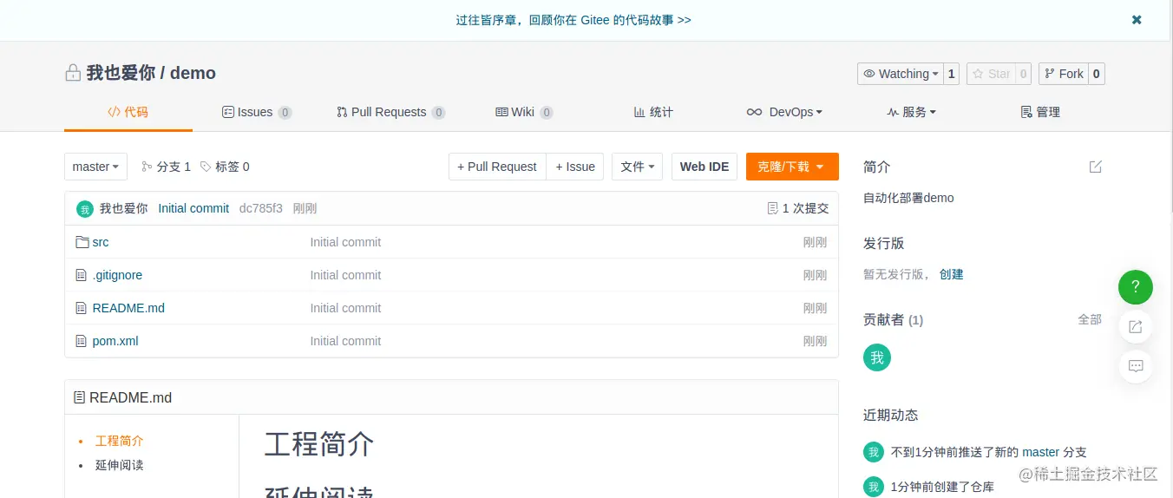Open the 统计 tab
Screen dimensions: 1173x498
(x=653, y=112)
